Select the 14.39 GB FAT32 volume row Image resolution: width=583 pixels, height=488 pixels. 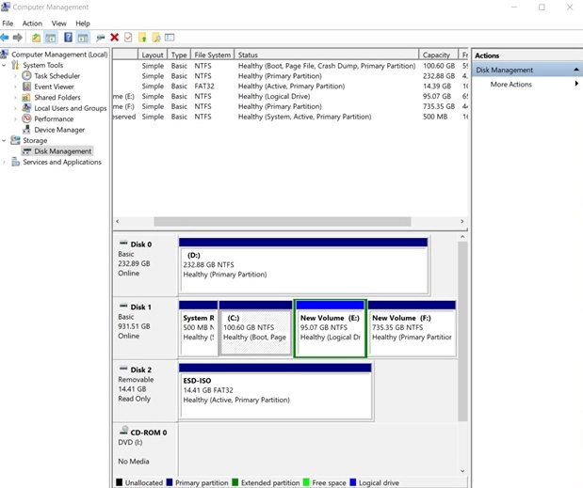point(290,87)
